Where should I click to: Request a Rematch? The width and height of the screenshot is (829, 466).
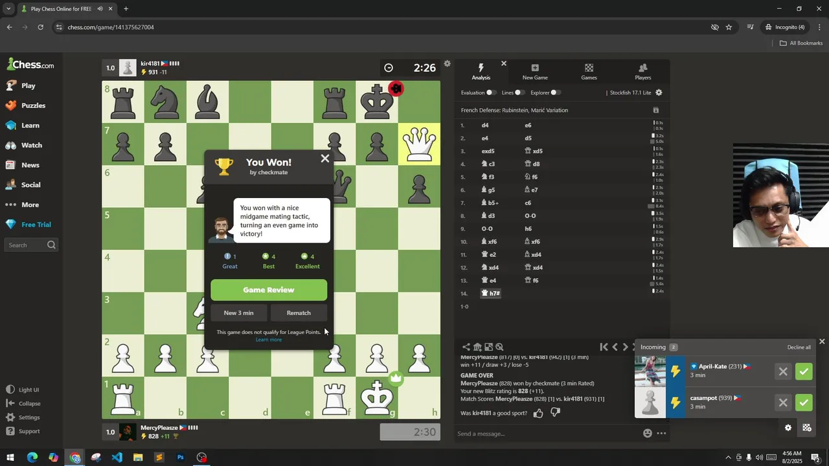[x=299, y=313]
